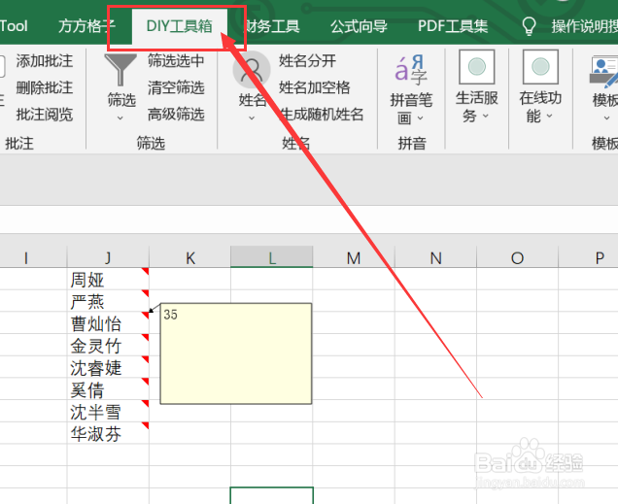Click the 在线功能 icon
The image size is (618, 504).
540,67
